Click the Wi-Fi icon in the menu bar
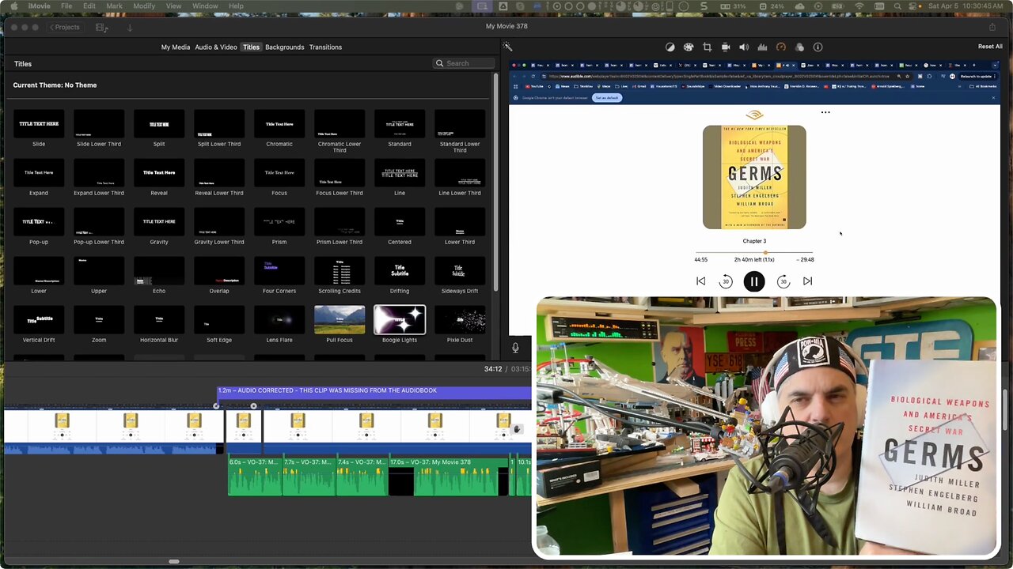Image resolution: width=1013 pixels, height=569 pixels. [x=859, y=6]
